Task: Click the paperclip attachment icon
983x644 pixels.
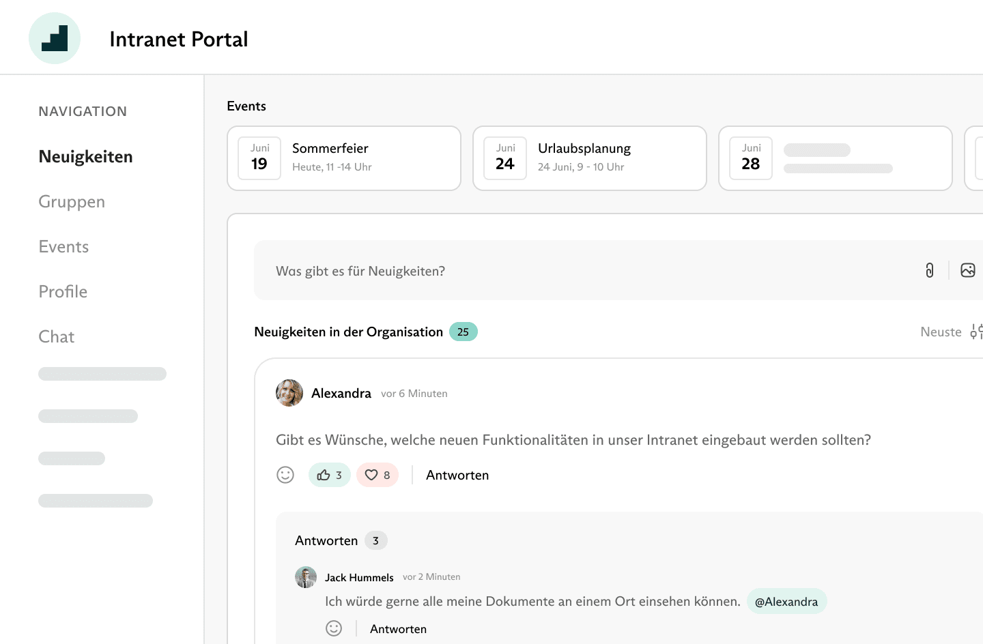Action: pos(929,270)
